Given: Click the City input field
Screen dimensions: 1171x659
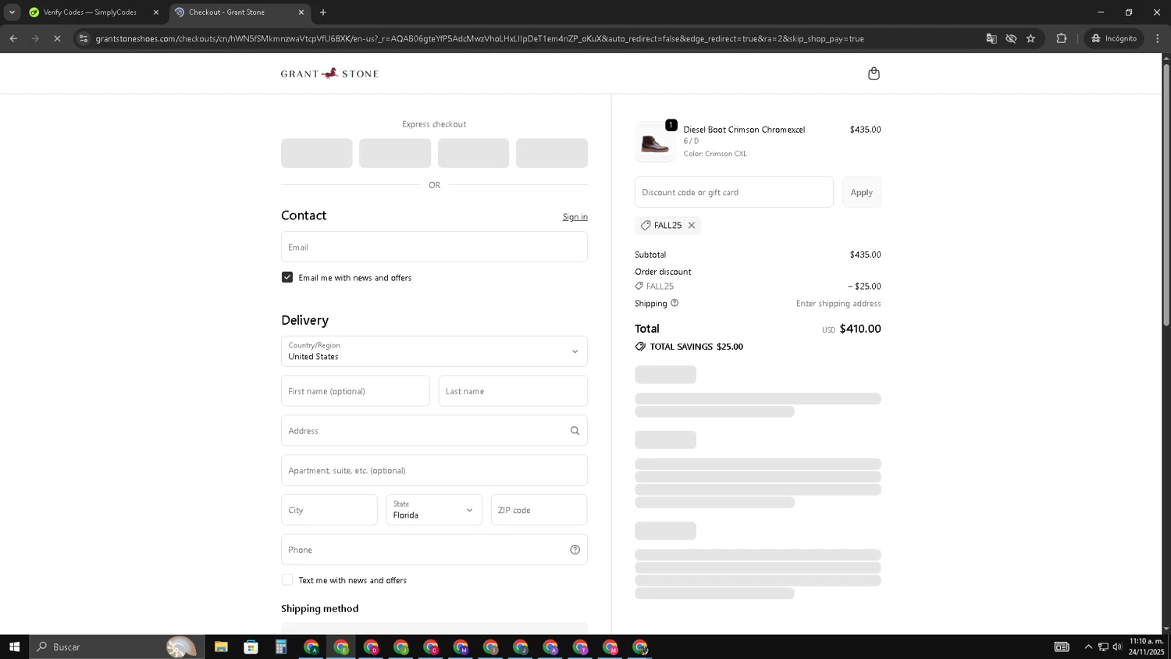Looking at the screenshot, I should [329, 510].
